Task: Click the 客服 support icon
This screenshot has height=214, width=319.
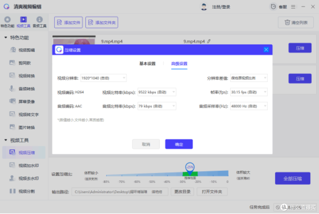Action: pyautogui.click(x=274, y=7)
